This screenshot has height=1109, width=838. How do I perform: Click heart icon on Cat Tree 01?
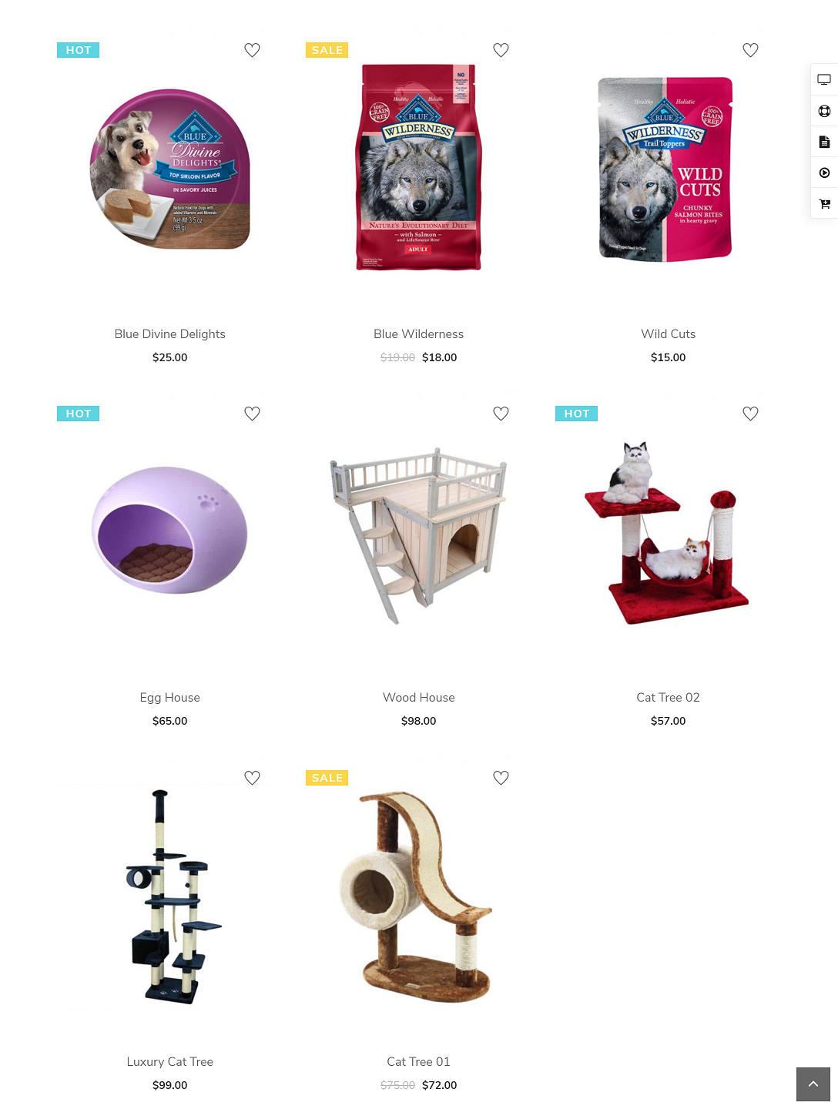pos(501,778)
